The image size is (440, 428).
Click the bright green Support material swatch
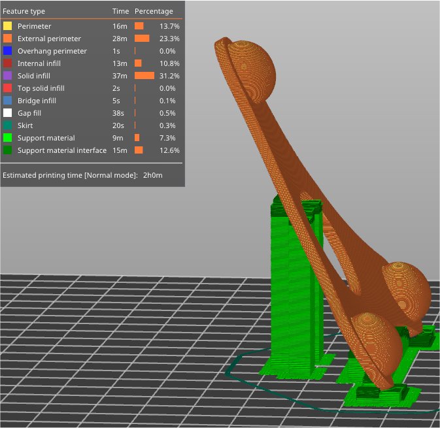point(7,138)
